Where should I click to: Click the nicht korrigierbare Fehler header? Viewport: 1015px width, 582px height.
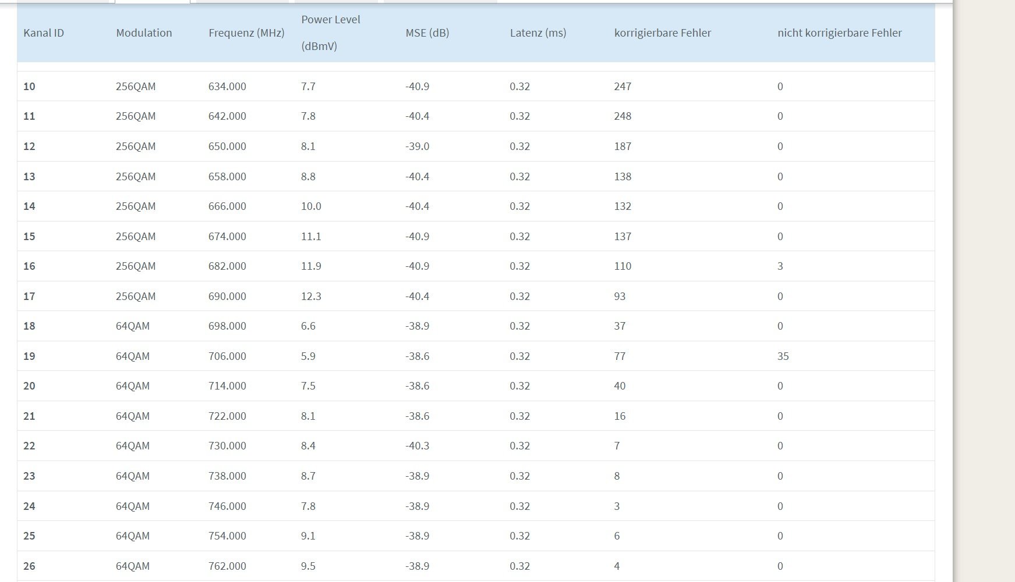coord(840,33)
